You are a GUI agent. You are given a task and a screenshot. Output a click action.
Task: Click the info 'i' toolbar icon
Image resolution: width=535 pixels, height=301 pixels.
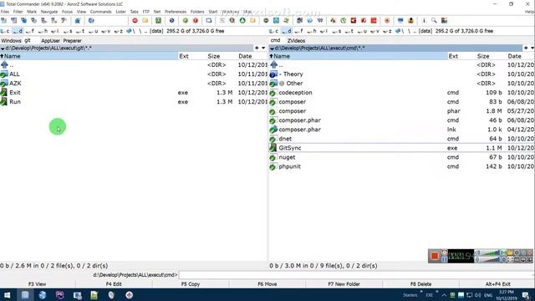[x=424, y=20]
